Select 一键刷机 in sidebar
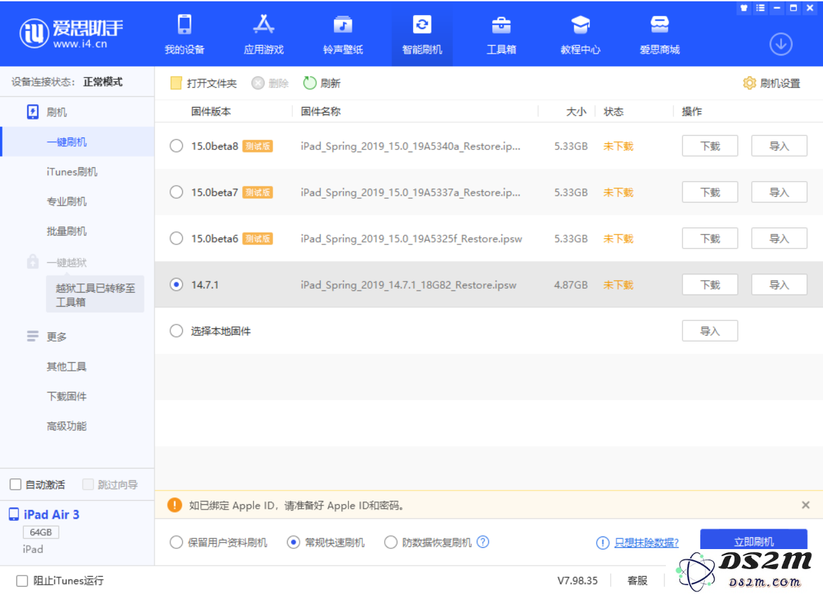This screenshot has width=823, height=594. (77, 142)
